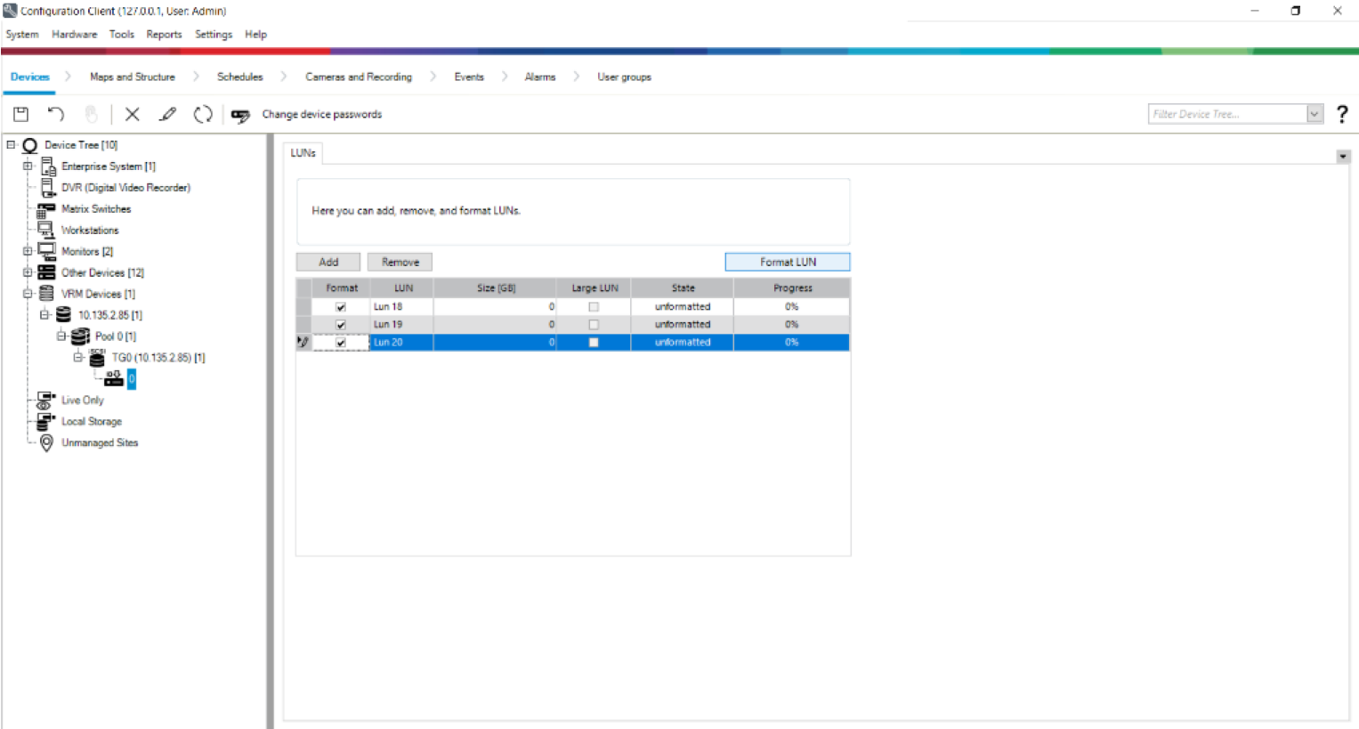Click the Add button

coord(328,262)
